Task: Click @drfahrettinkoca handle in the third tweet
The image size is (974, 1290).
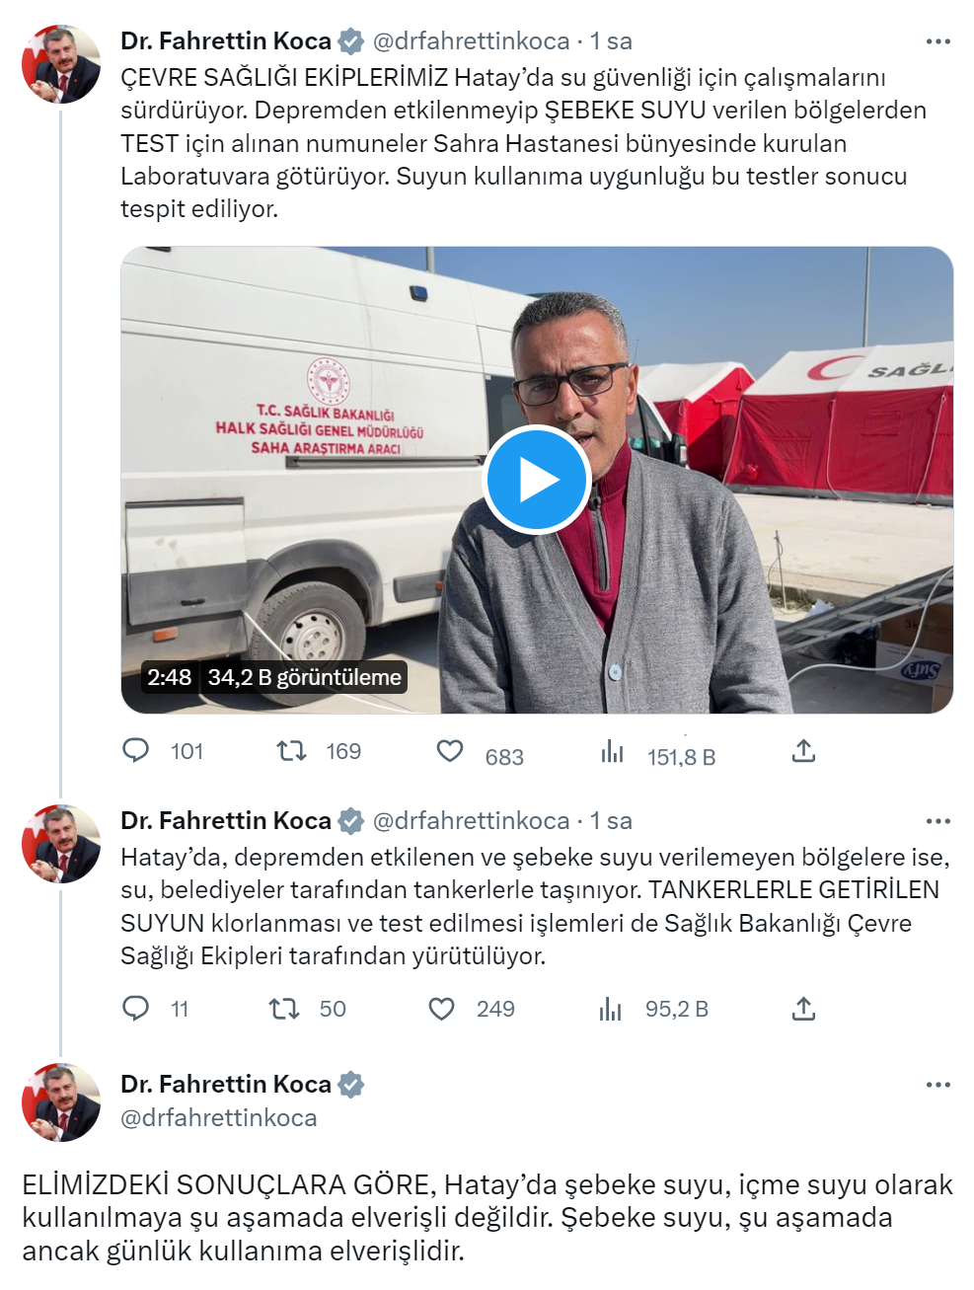Action: pos(219,1117)
